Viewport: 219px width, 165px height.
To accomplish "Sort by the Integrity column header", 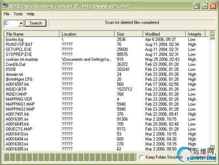I will (x=196, y=34).
